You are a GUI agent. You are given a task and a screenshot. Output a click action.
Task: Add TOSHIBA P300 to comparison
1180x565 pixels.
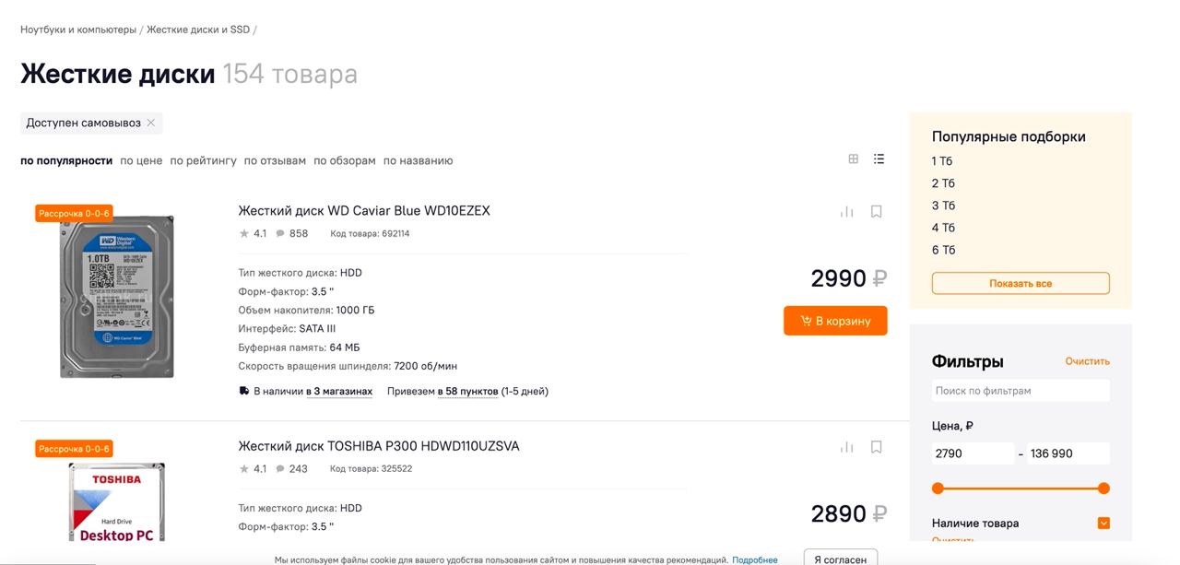coord(846,447)
